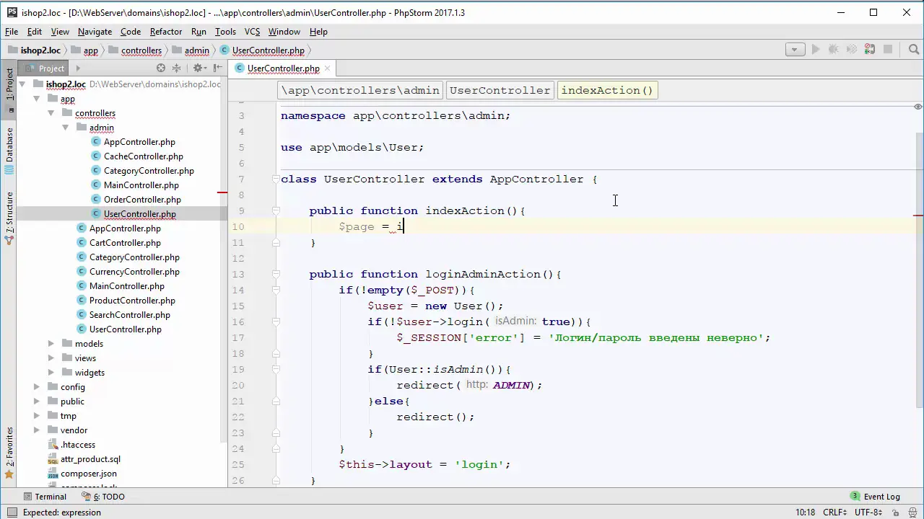Click the Listen for PHP Debug Connections icon
Image resolution: width=924 pixels, height=519 pixels.
coord(870,50)
